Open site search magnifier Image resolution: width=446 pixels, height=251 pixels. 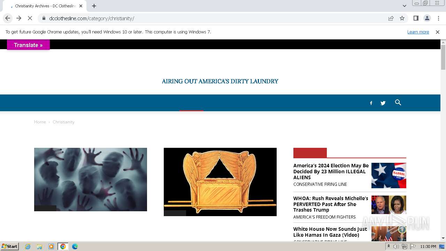398,102
